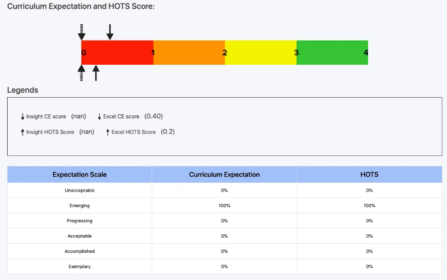Click the solid down-arrow Excel CE score marker

110,30
